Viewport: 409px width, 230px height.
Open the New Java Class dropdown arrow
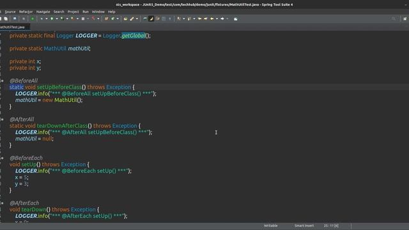[118, 19]
